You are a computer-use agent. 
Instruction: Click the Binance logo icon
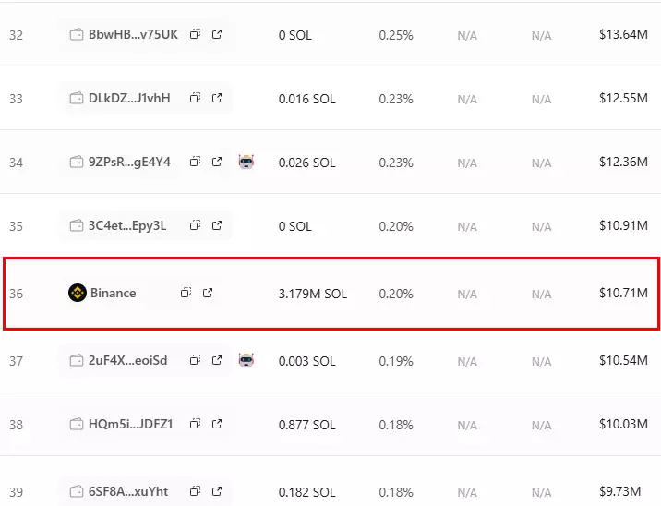(x=78, y=293)
